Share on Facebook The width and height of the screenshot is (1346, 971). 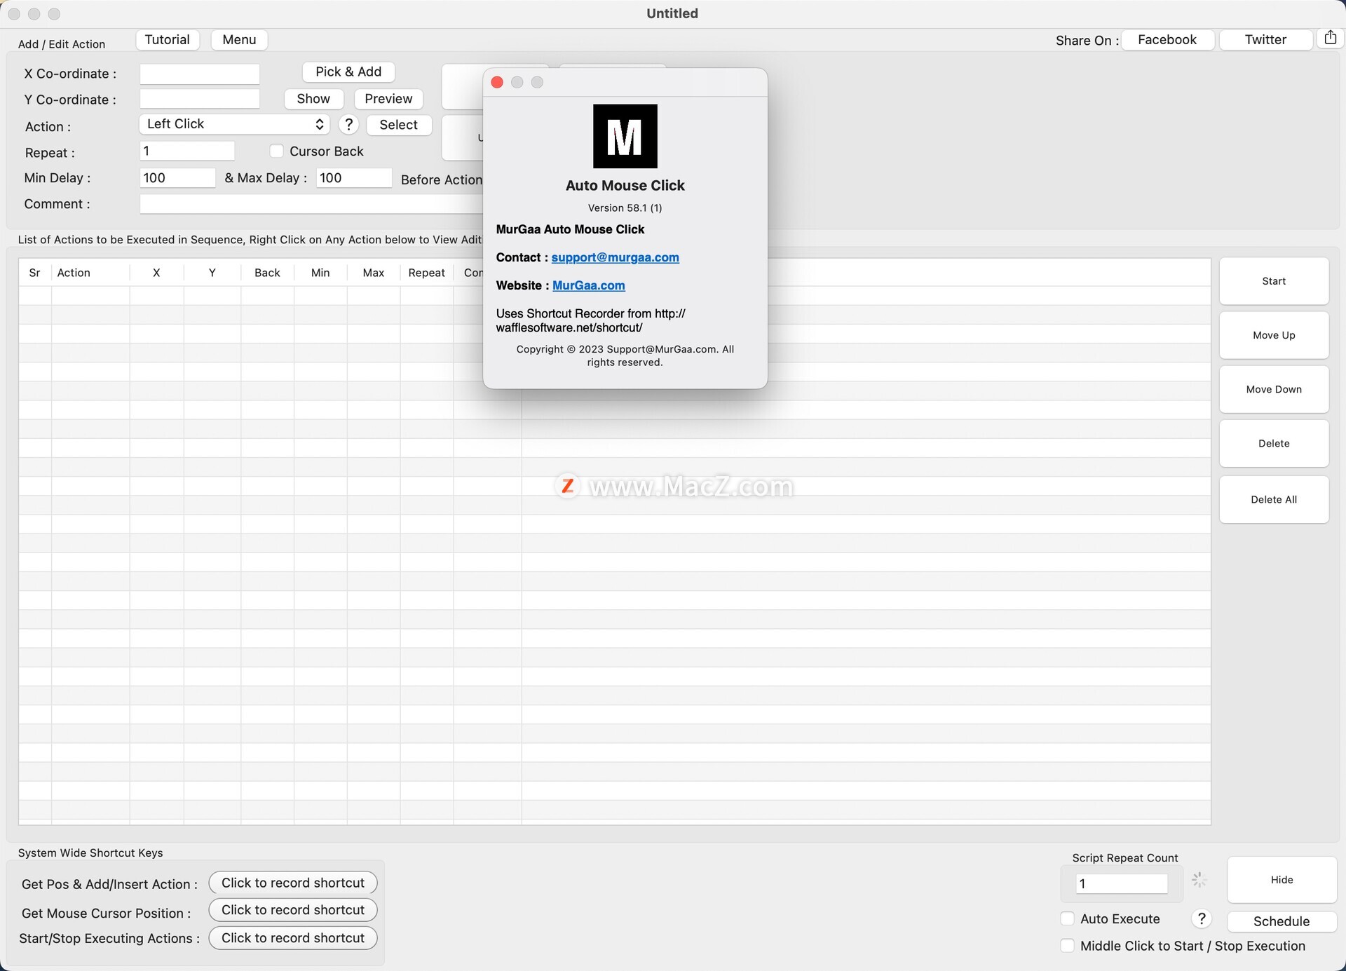point(1167,40)
